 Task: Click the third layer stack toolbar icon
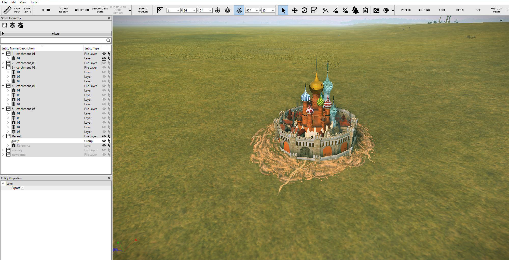click(20, 25)
